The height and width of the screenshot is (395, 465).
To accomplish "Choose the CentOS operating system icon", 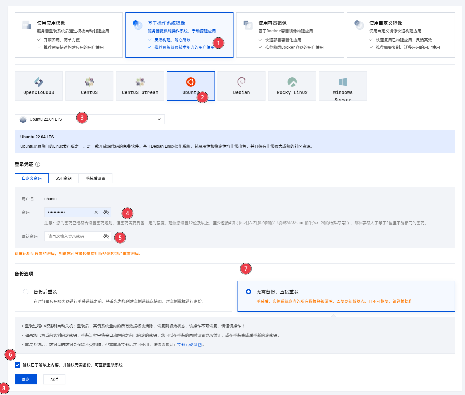I will 89,82.
